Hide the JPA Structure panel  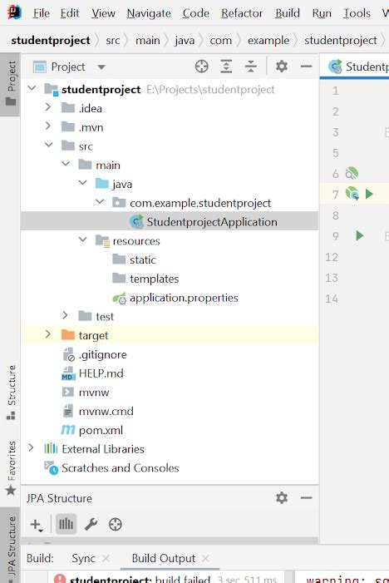(x=306, y=497)
